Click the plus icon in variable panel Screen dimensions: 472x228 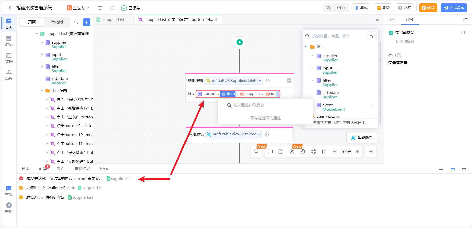[x=372, y=36]
